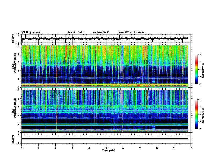Image resolution: width=215 pixels, height=166 pixels.
Task: Click time axis tick label "4"
Action: click(x=89, y=148)
